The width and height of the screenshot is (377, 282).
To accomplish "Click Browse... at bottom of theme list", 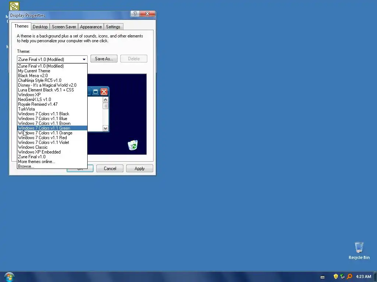I will (52, 166).
